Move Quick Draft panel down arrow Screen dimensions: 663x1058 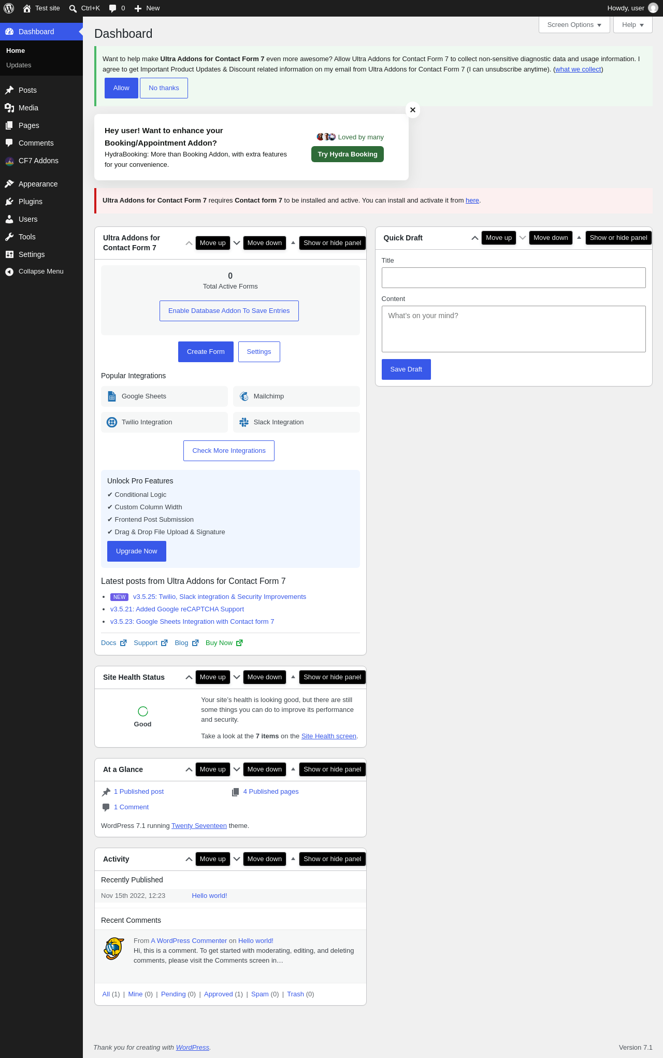pyautogui.click(x=523, y=238)
